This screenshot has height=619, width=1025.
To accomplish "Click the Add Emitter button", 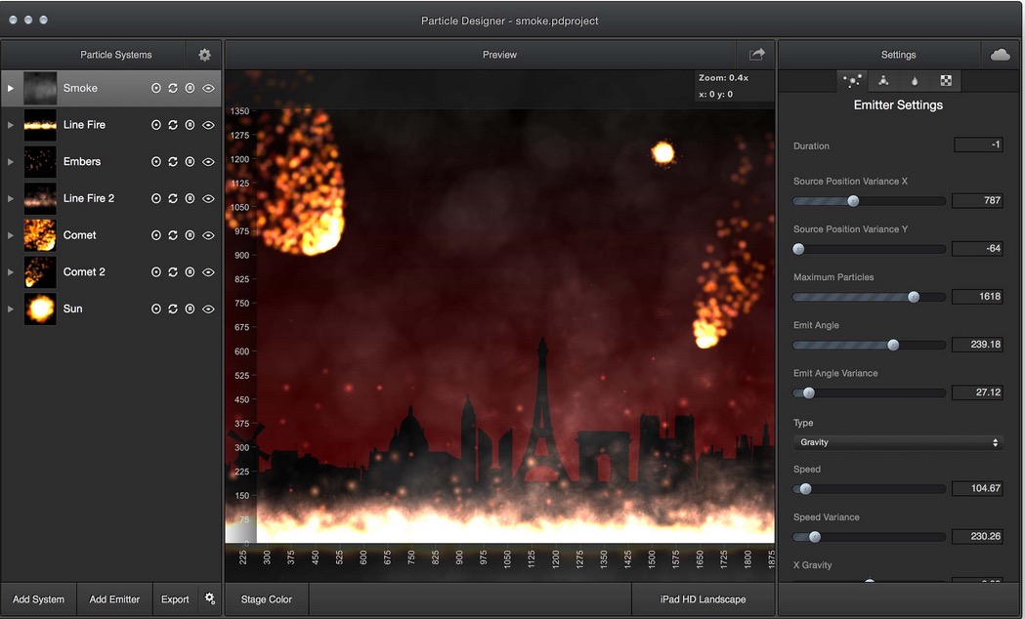I will point(114,599).
